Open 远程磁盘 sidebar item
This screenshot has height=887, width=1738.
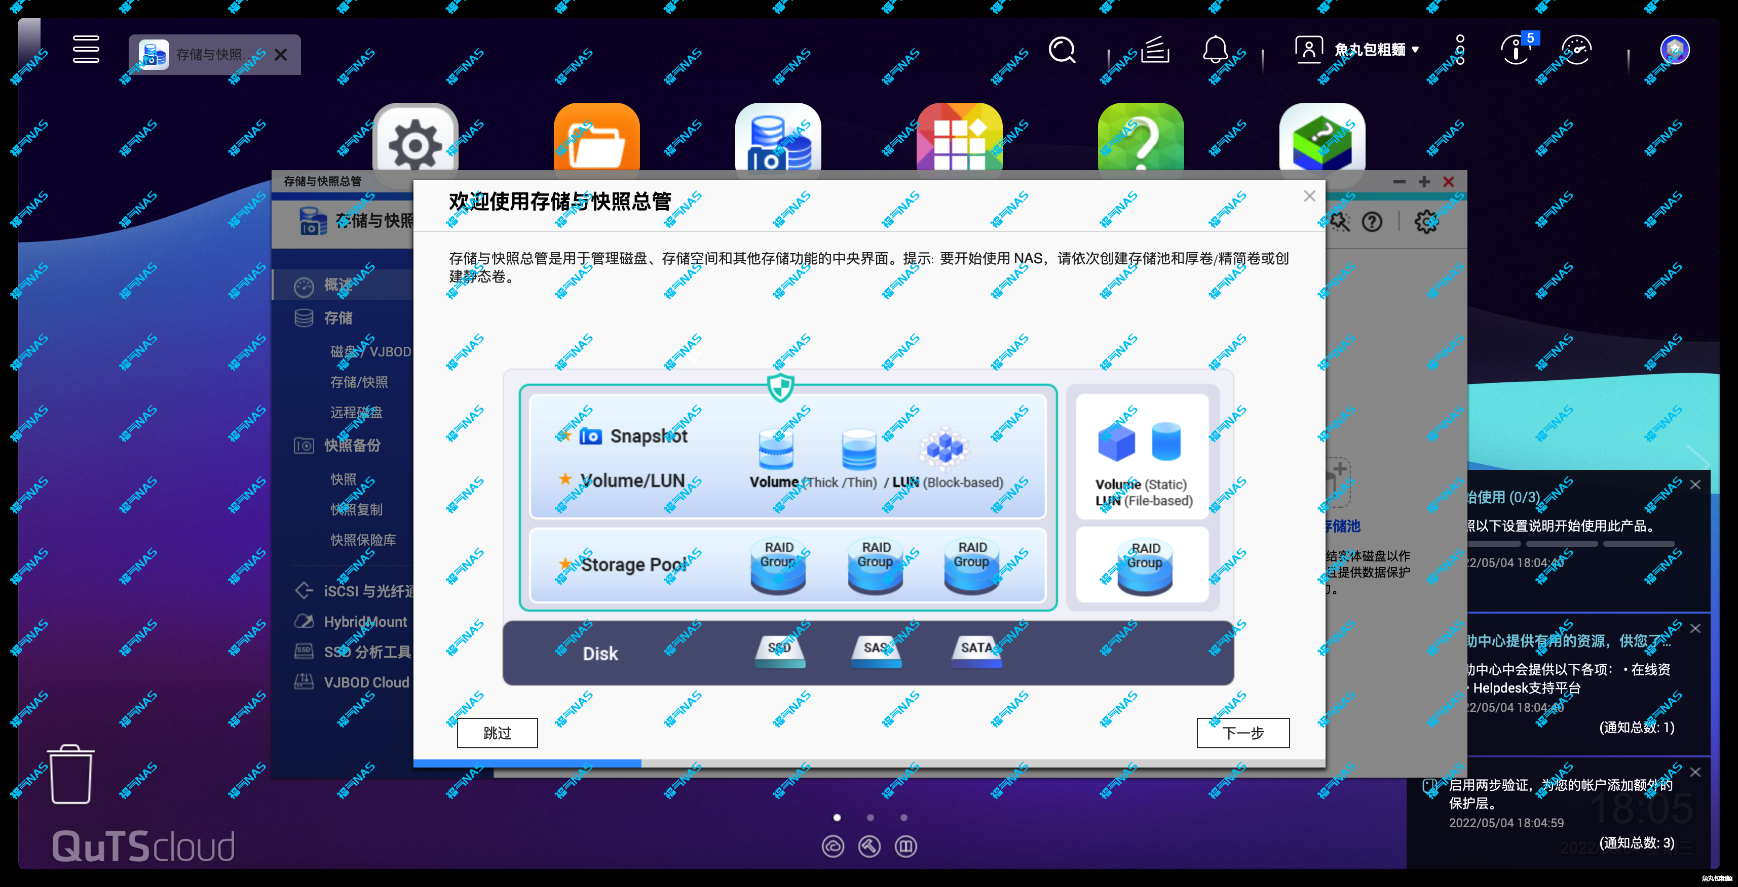pyautogui.click(x=356, y=413)
